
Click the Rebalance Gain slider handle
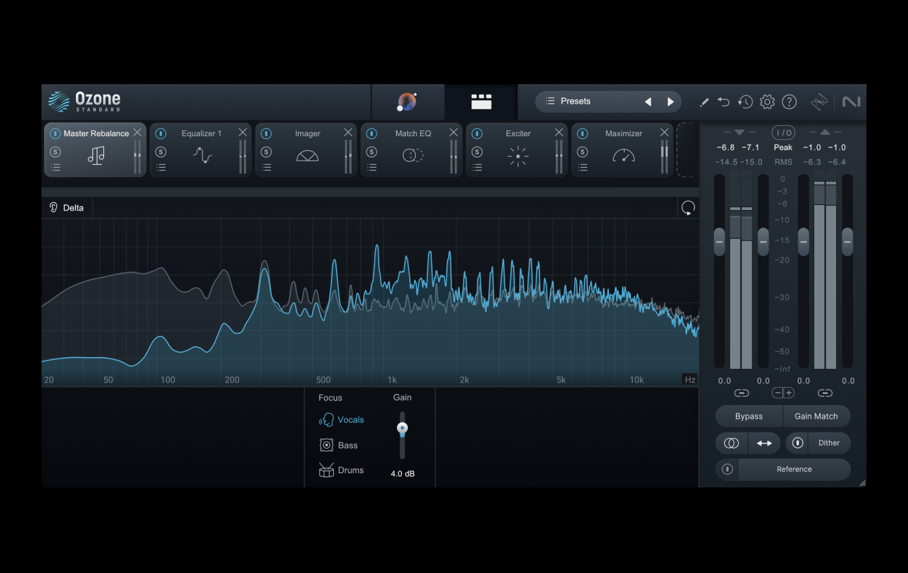402,428
